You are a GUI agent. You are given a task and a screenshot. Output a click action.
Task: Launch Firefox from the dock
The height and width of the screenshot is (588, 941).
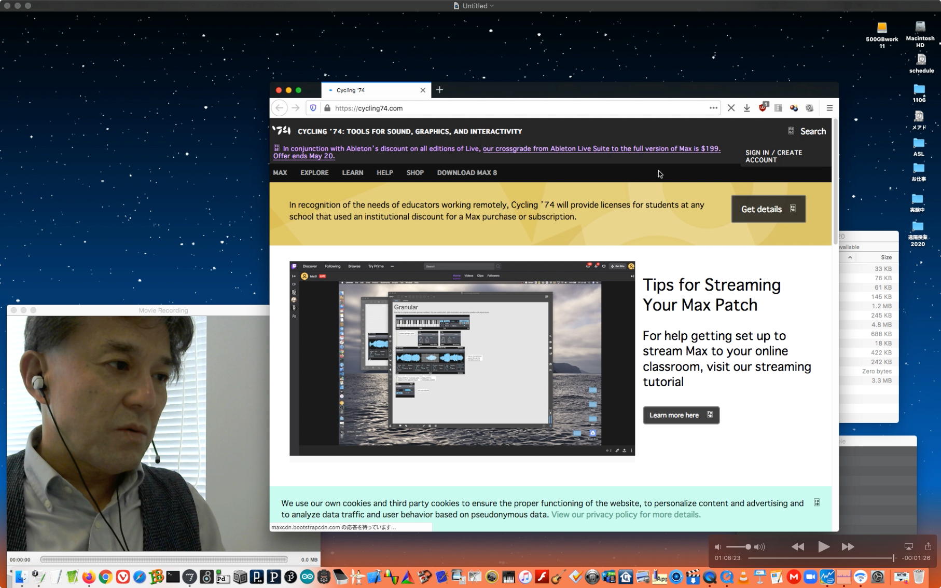point(89,577)
